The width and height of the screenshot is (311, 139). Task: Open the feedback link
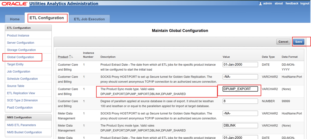click(292, 3)
